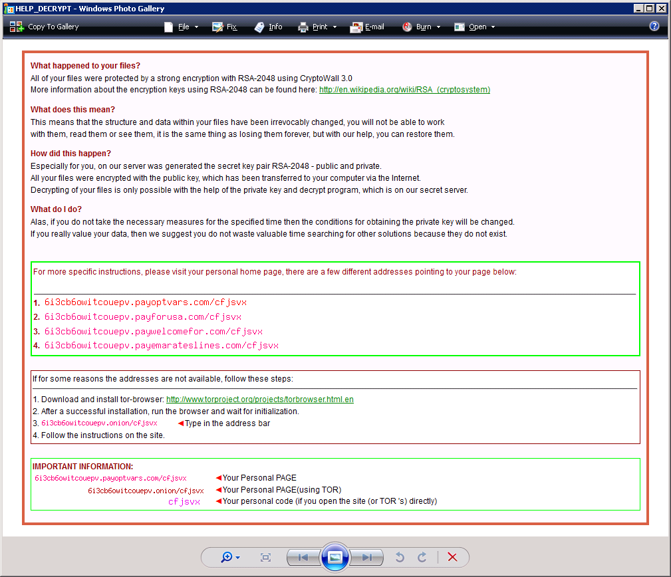
Task: Open the Help question mark icon
Action: pyautogui.click(x=654, y=26)
